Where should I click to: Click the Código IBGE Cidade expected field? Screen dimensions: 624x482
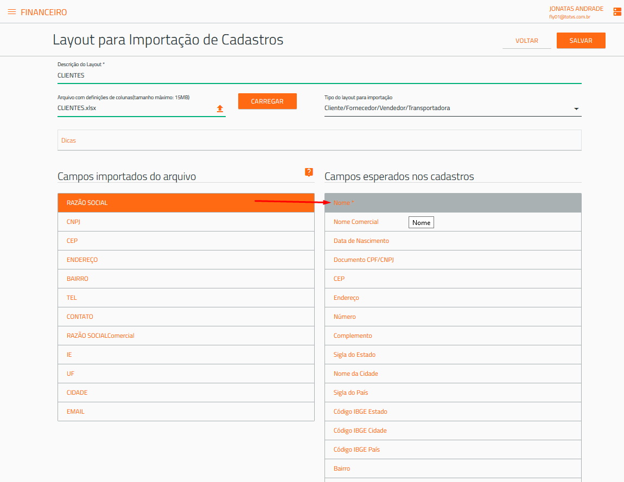453,430
